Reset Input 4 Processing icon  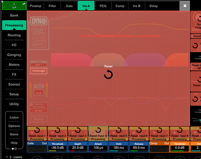[98, 130]
